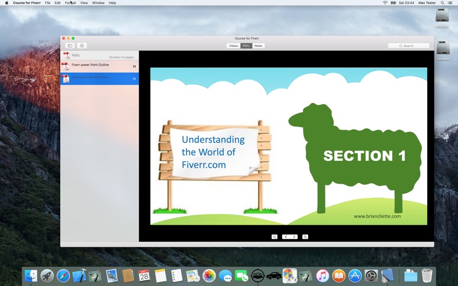Click the crosshair group icon in Dock
The width and height of the screenshot is (458, 286).
click(258, 276)
